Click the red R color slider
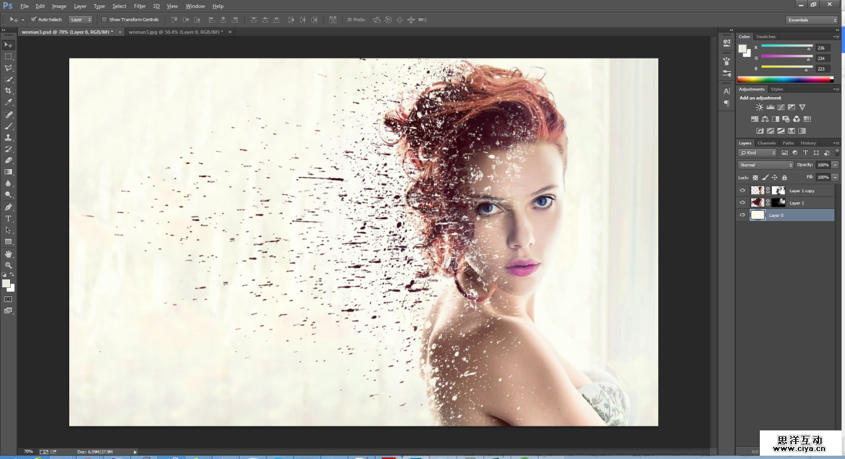The image size is (845, 459). [786, 47]
